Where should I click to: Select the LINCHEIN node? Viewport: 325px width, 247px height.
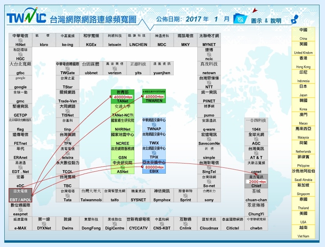pyautogui.click(x=138, y=40)
